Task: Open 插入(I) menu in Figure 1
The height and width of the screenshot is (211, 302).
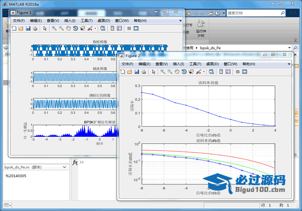Action: [x=70, y=21]
